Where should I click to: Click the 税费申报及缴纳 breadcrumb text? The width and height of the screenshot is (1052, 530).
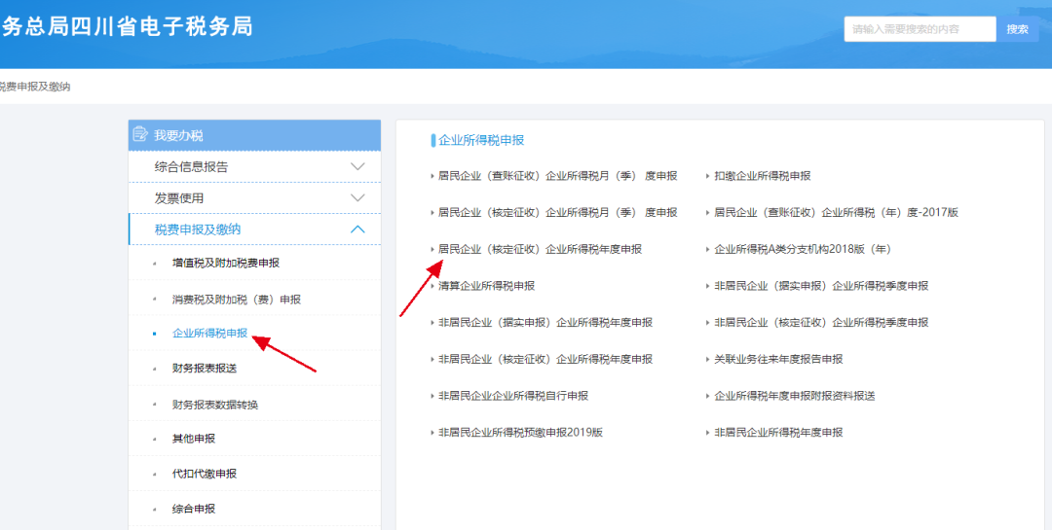33,87
